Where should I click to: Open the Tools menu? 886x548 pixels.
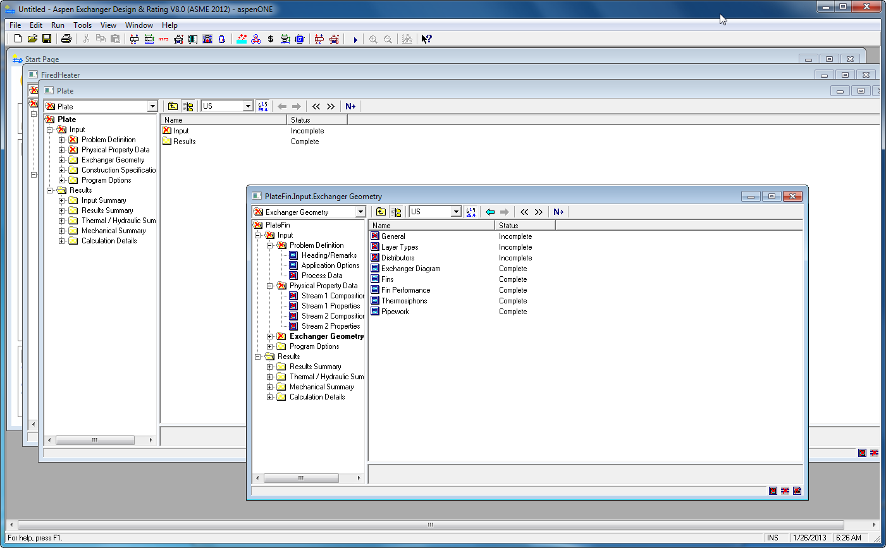82,25
